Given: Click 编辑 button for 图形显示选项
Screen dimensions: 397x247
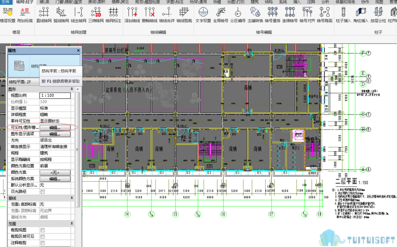Looking at the screenshot, I should [55, 134].
